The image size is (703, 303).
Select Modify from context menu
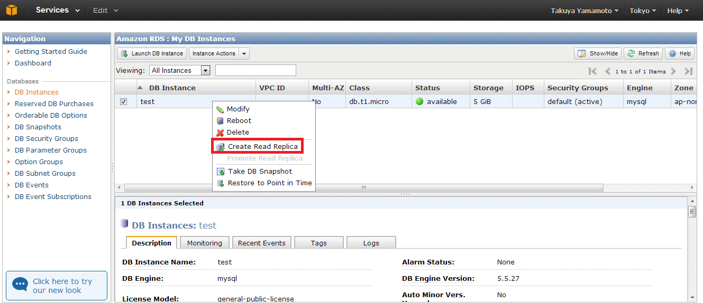click(x=238, y=109)
